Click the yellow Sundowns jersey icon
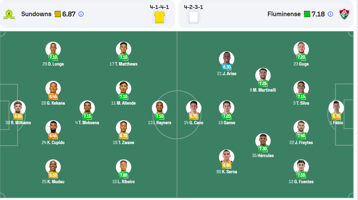Viewport: 358px width, 200px height. coord(159,17)
